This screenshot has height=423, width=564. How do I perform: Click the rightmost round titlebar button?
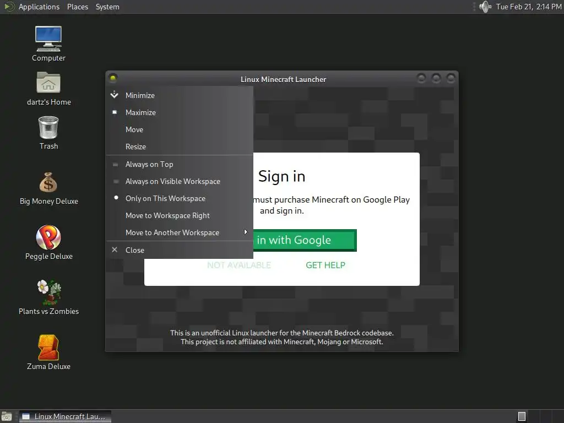pos(451,78)
